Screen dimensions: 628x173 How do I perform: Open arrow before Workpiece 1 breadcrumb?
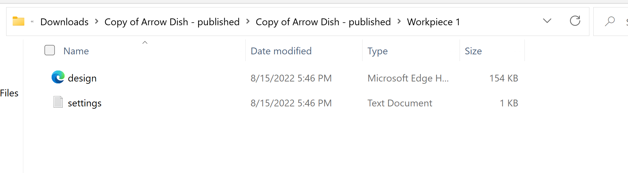pyautogui.click(x=399, y=22)
